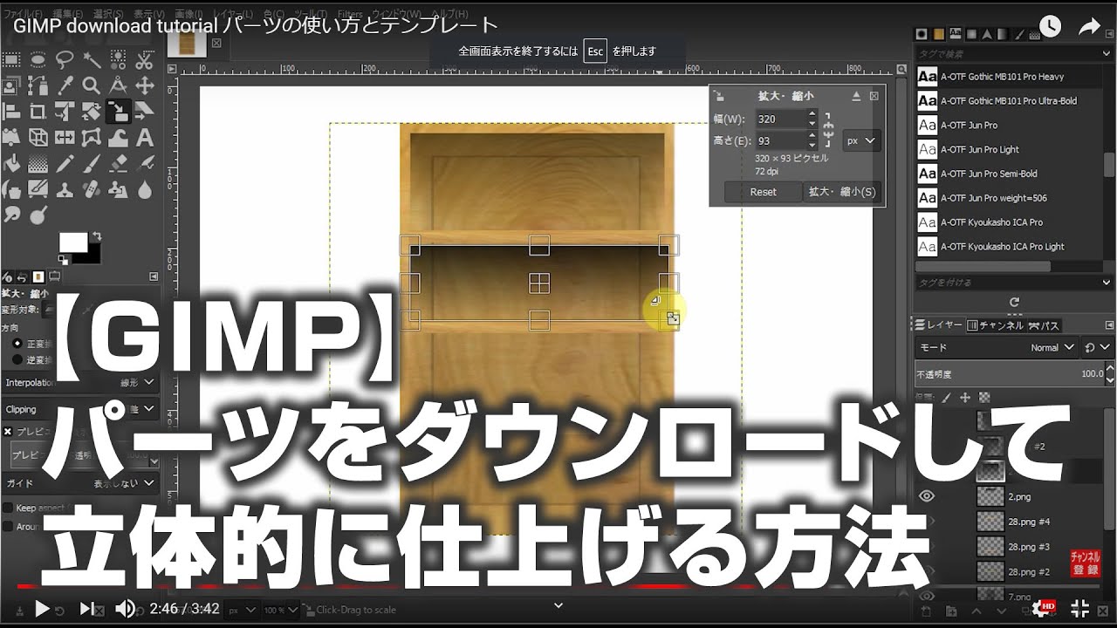Switch to the Layers tab
Image resolution: width=1117 pixels, height=628 pixels.
(x=937, y=325)
